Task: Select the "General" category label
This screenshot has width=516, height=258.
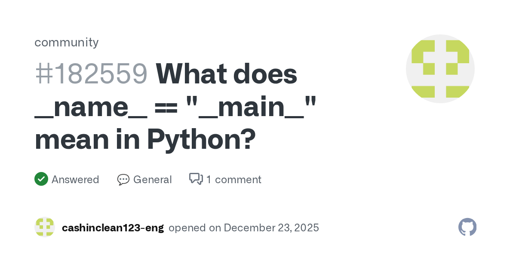Action: pos(152,179)
